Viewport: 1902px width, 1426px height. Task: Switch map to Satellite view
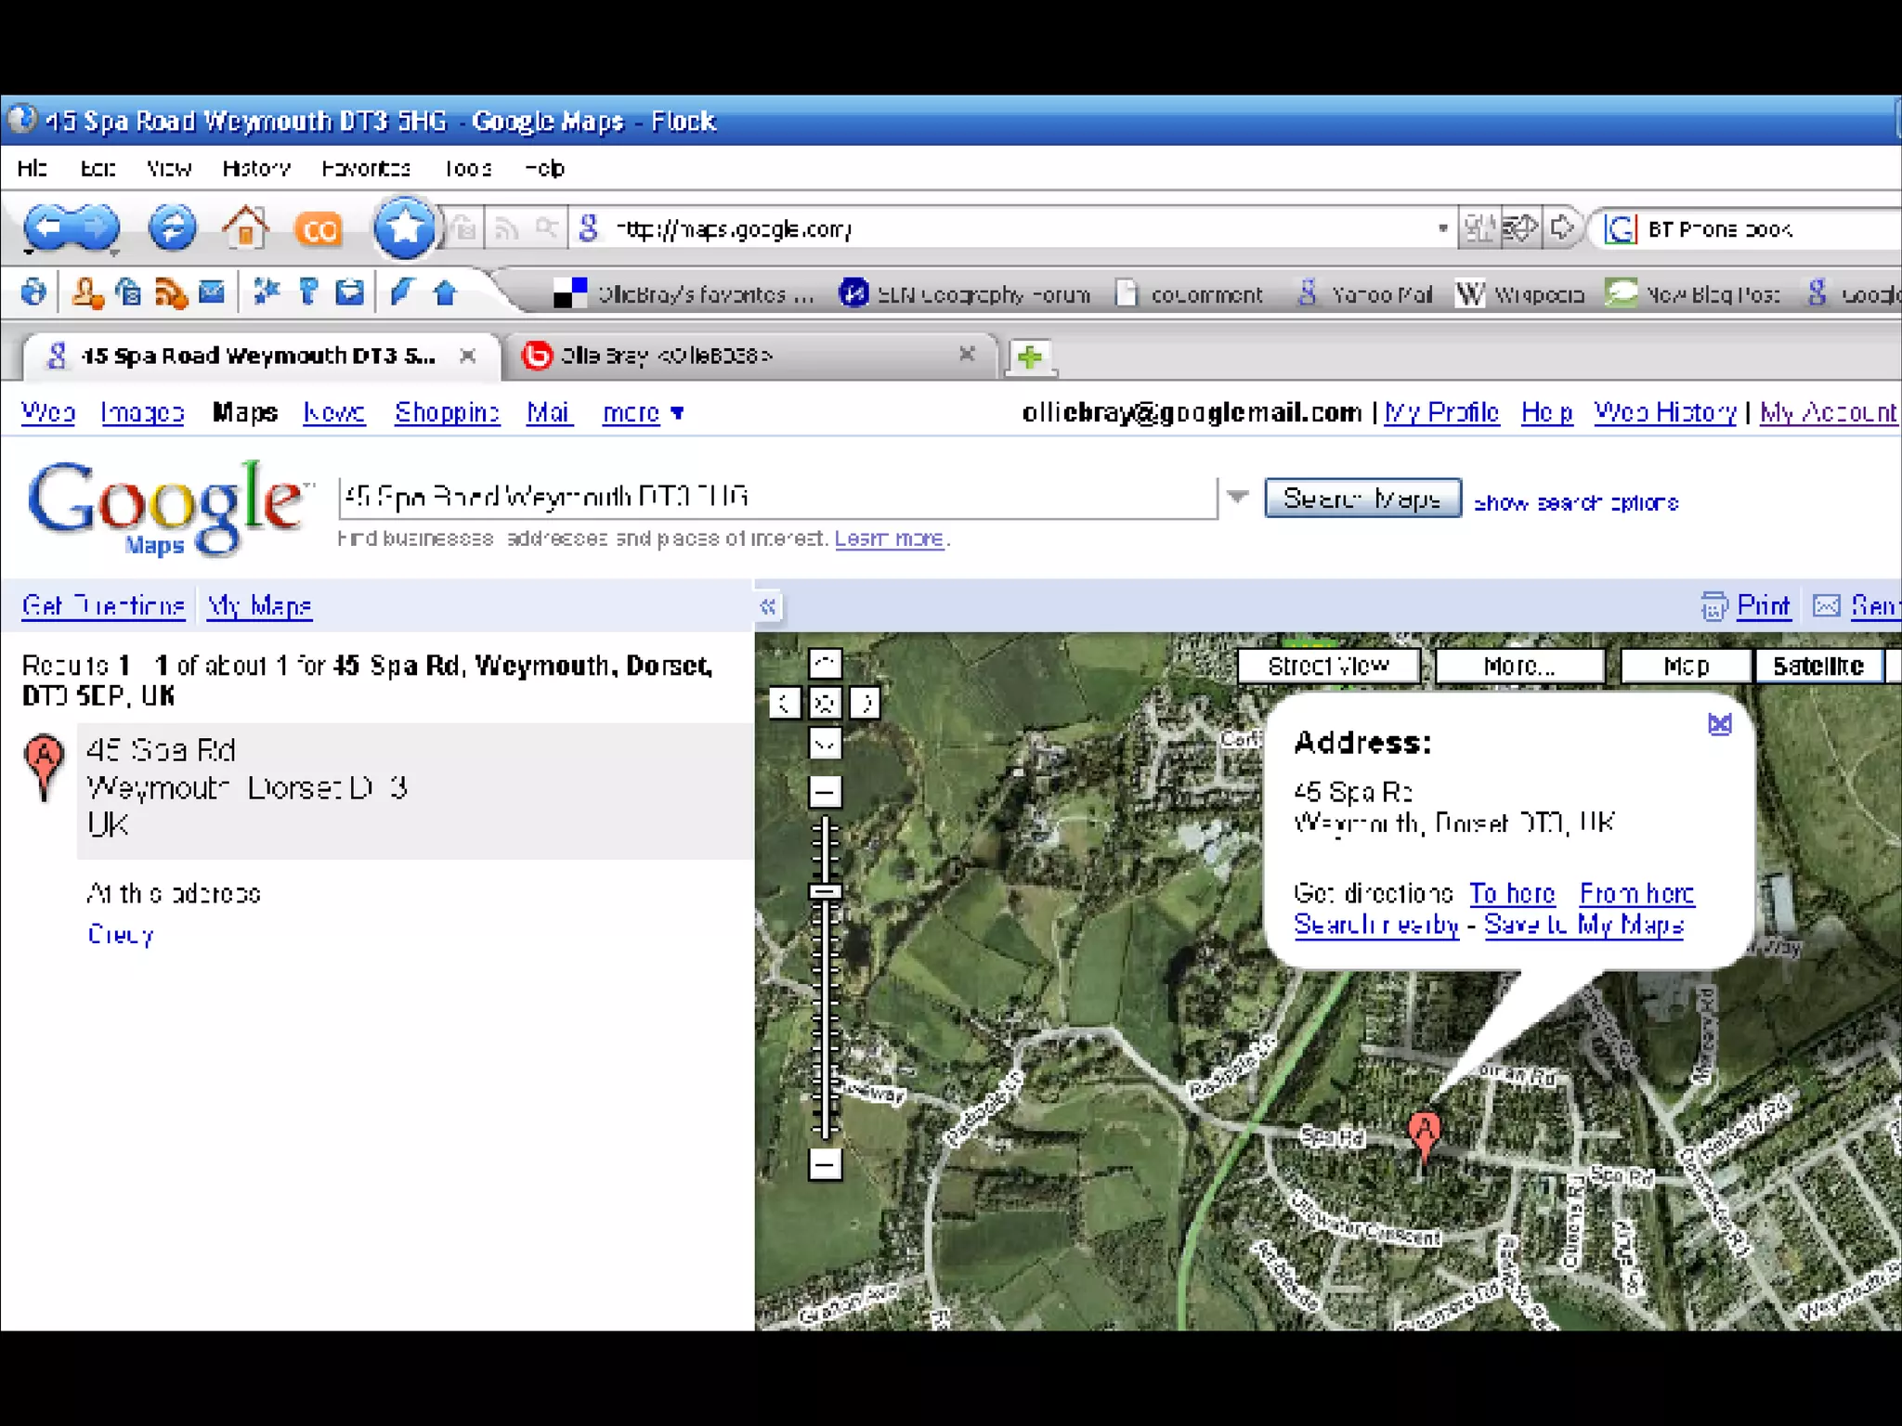click(x=1817, y=666)
